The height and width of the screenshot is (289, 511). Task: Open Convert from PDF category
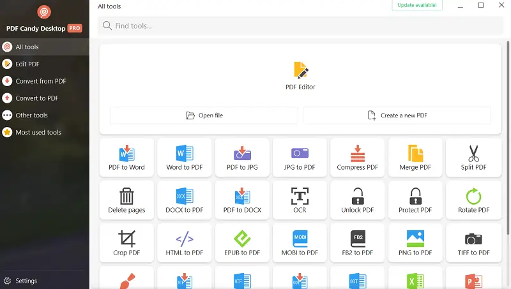[45, 81]
